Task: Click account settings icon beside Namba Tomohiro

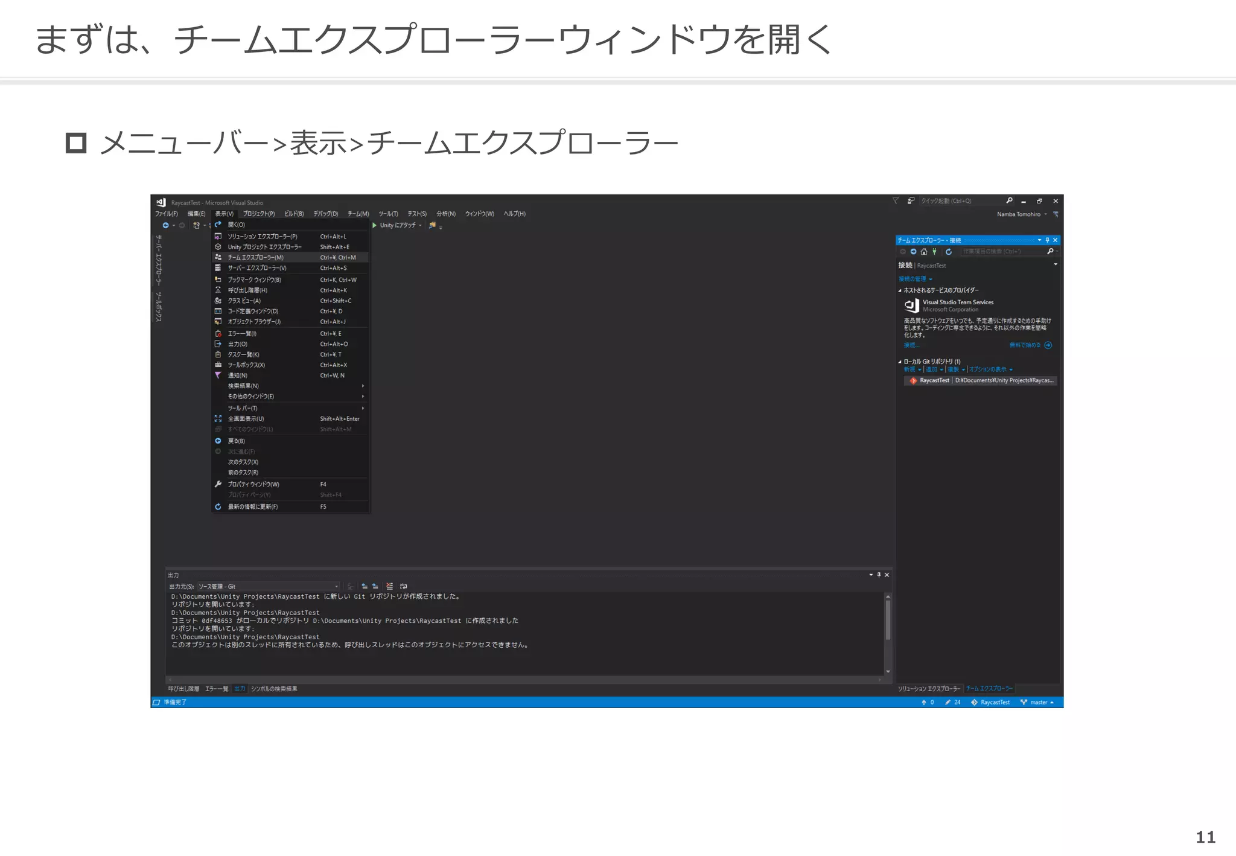Action: click(x=1056, y=214)
